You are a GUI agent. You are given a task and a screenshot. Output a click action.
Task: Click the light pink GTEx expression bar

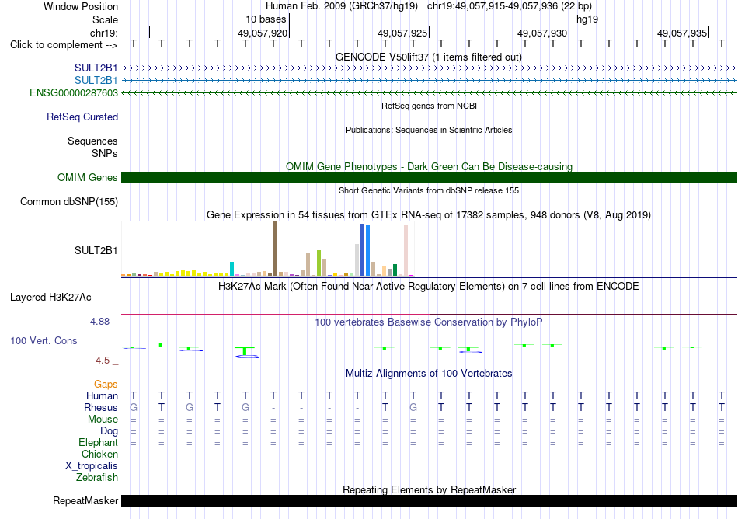(406, 250)
